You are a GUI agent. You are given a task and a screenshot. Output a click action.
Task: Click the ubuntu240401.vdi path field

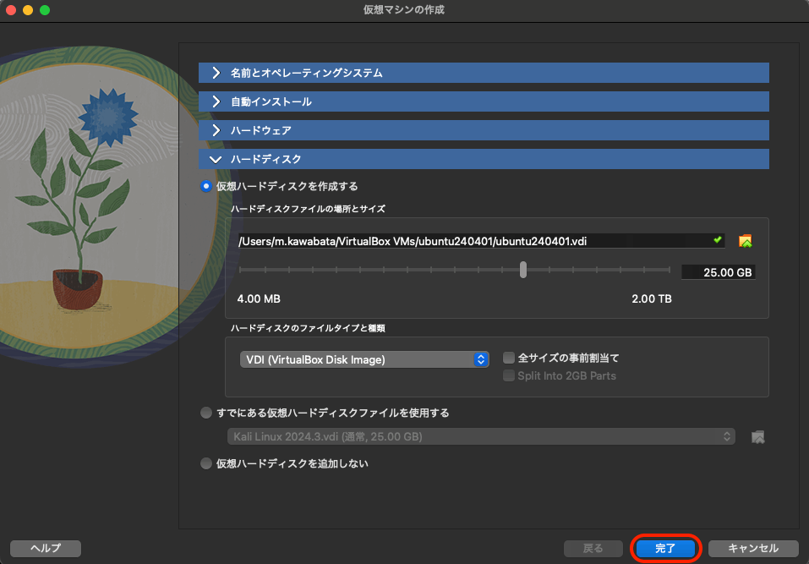tap(481, 241)
